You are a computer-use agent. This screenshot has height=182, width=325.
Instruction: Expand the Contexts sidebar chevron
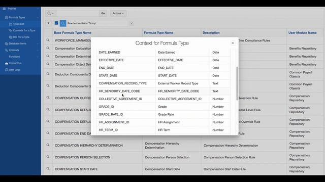coord(38,50)
